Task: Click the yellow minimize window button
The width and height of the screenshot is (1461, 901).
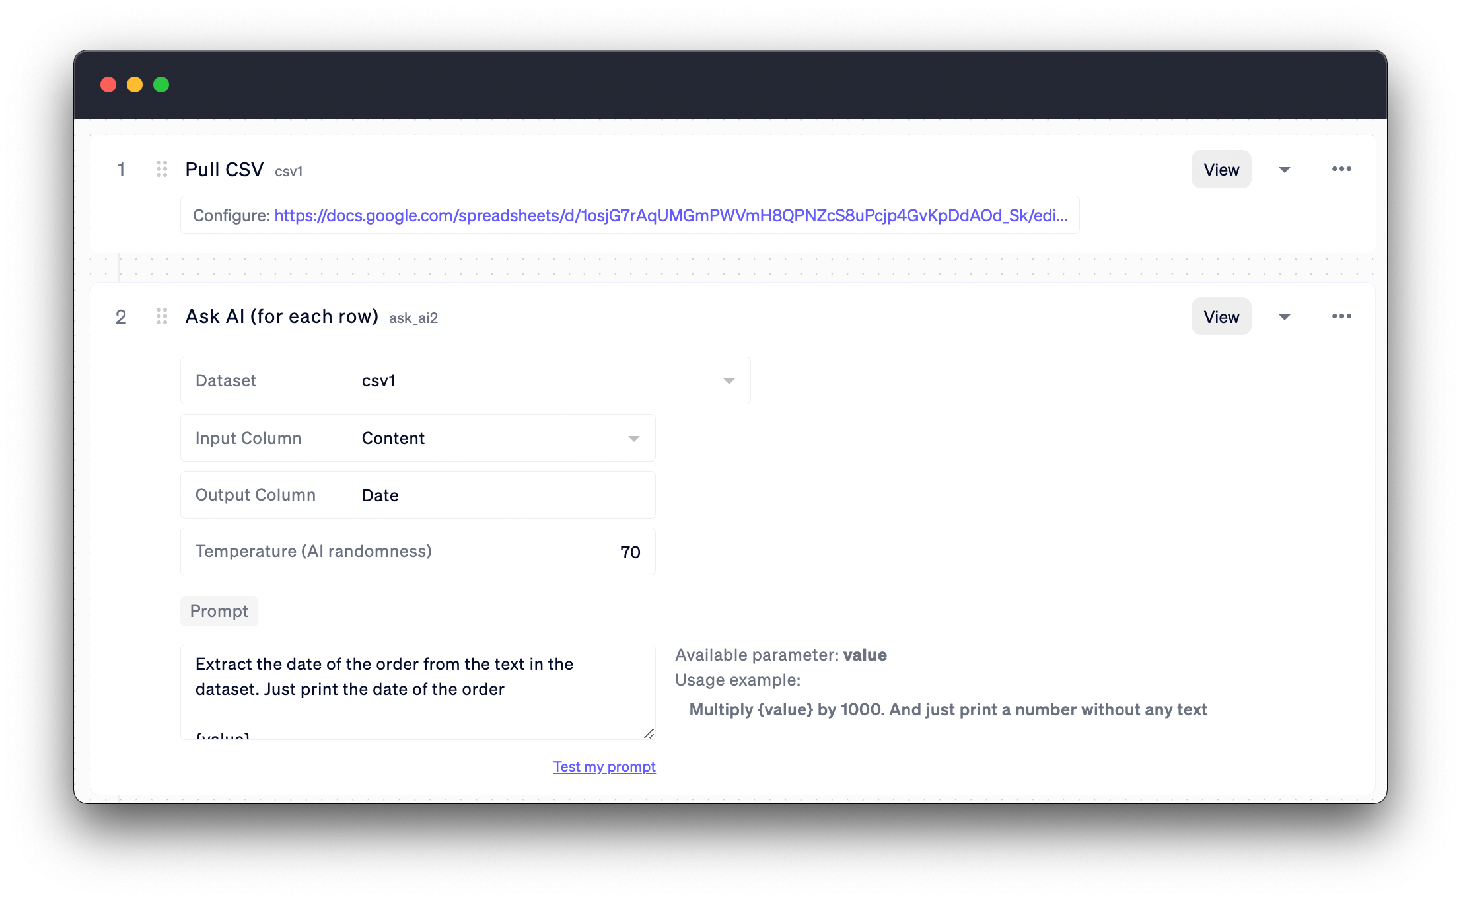Action: (135, 85)
